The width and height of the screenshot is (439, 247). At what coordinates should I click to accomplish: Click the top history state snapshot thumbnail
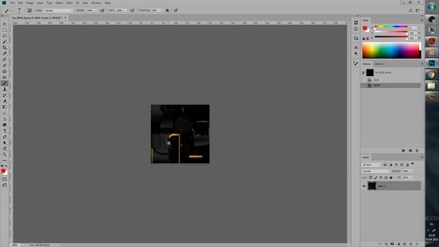[370, 73]
